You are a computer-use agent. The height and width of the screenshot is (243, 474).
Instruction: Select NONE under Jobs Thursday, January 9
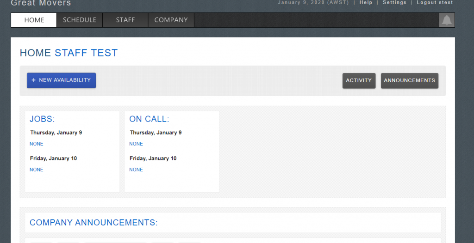[37, 144]
